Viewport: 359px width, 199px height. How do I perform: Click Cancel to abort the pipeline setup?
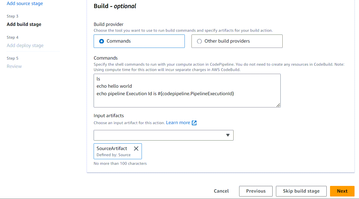221,191
